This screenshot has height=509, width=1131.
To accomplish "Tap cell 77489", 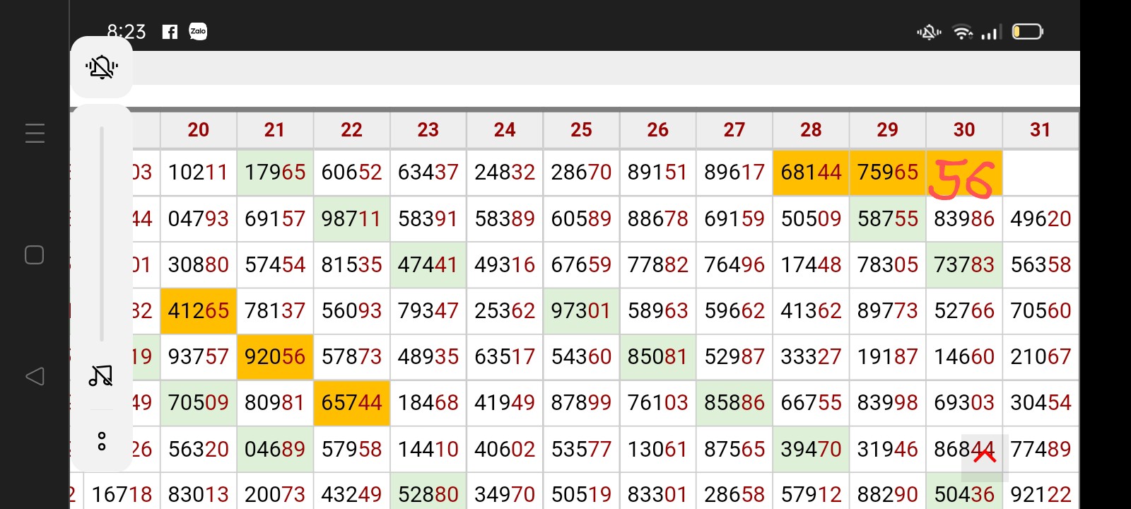I will [1041, 450].
